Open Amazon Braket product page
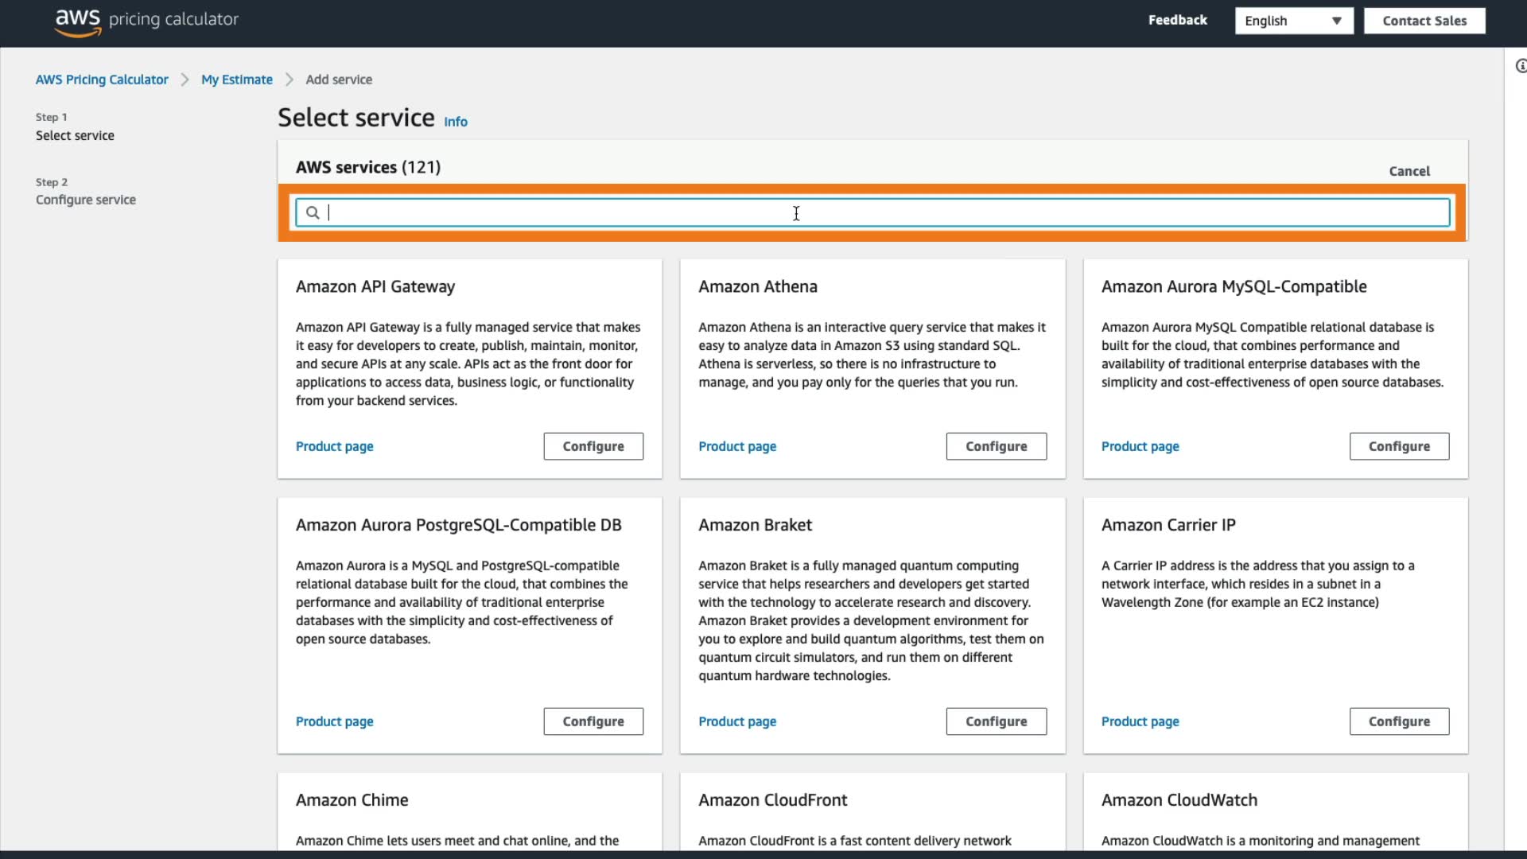This screenshot has height=859, width=1527. point(736,721)
